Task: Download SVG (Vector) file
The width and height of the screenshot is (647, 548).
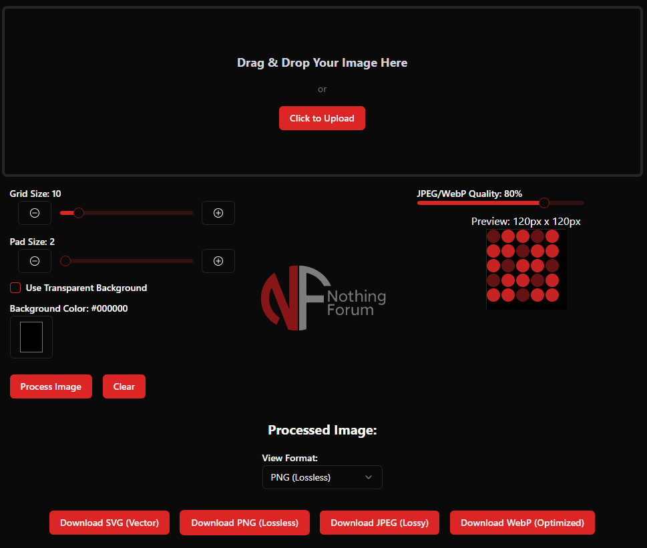Action: pyautogui.click(x=110, y=523)
